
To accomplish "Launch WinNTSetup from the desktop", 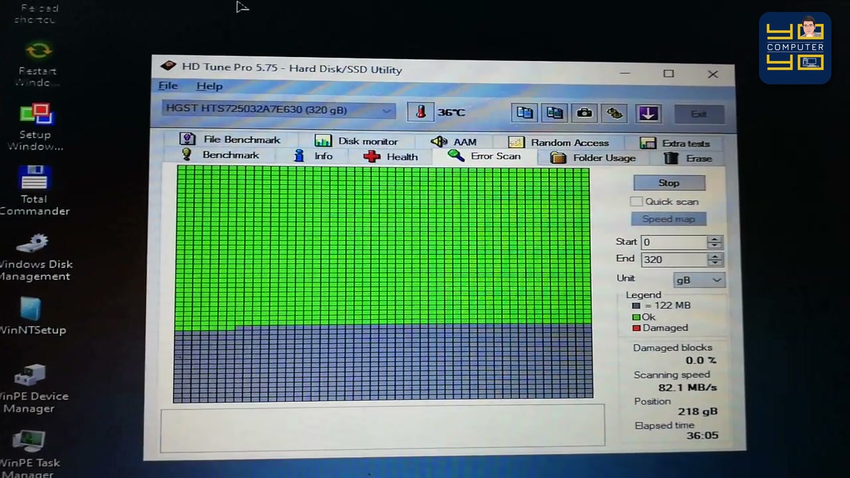I will click(33, 316).
